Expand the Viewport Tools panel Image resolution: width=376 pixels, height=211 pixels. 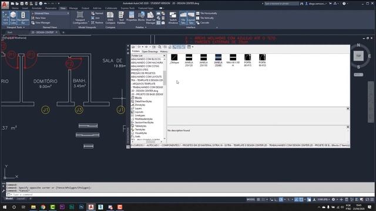pyautogui.click(x=15, y=28)
